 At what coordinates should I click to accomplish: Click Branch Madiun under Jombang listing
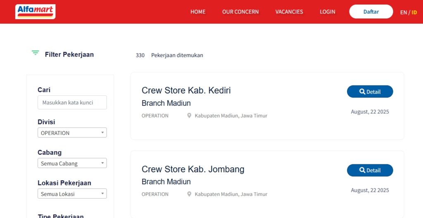166,182
